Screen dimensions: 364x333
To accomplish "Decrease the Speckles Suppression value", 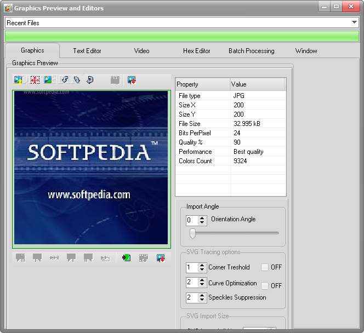I will click(x=202, y=300).
